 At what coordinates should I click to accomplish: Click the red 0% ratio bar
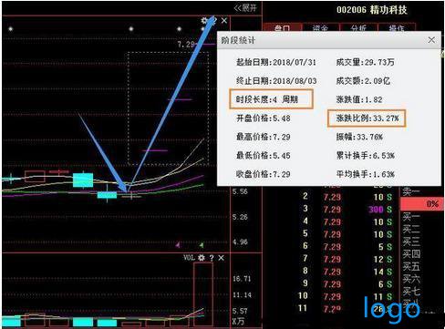point(422,204)
